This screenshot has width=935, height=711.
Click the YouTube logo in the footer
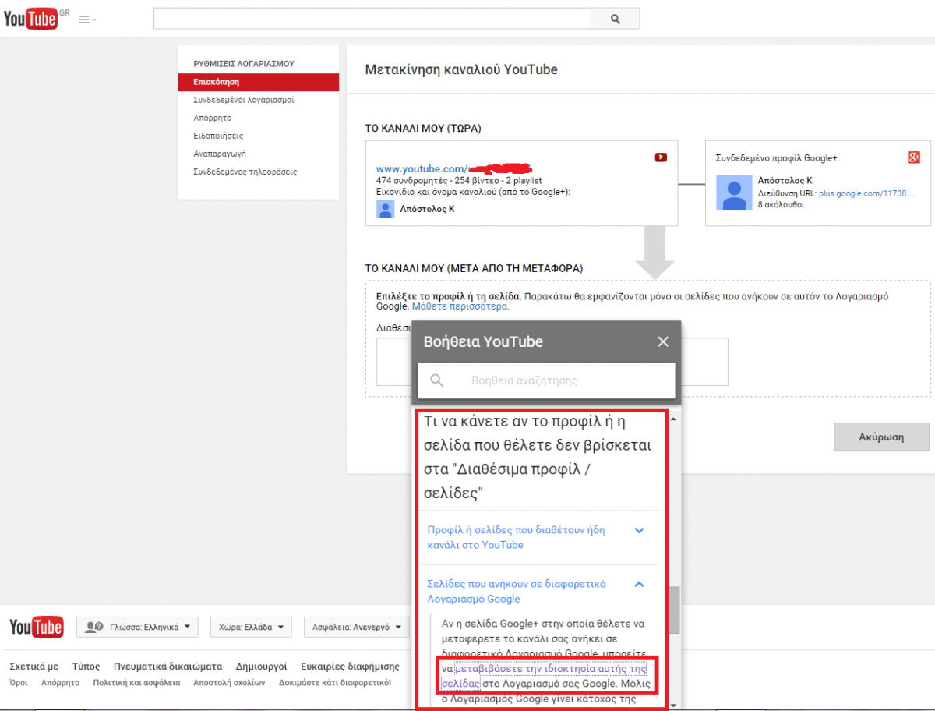click(x=36, y=627)
